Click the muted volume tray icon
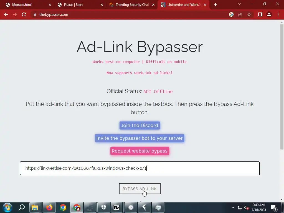The width and height of the screenshot is (284, 213). (246, 207)
